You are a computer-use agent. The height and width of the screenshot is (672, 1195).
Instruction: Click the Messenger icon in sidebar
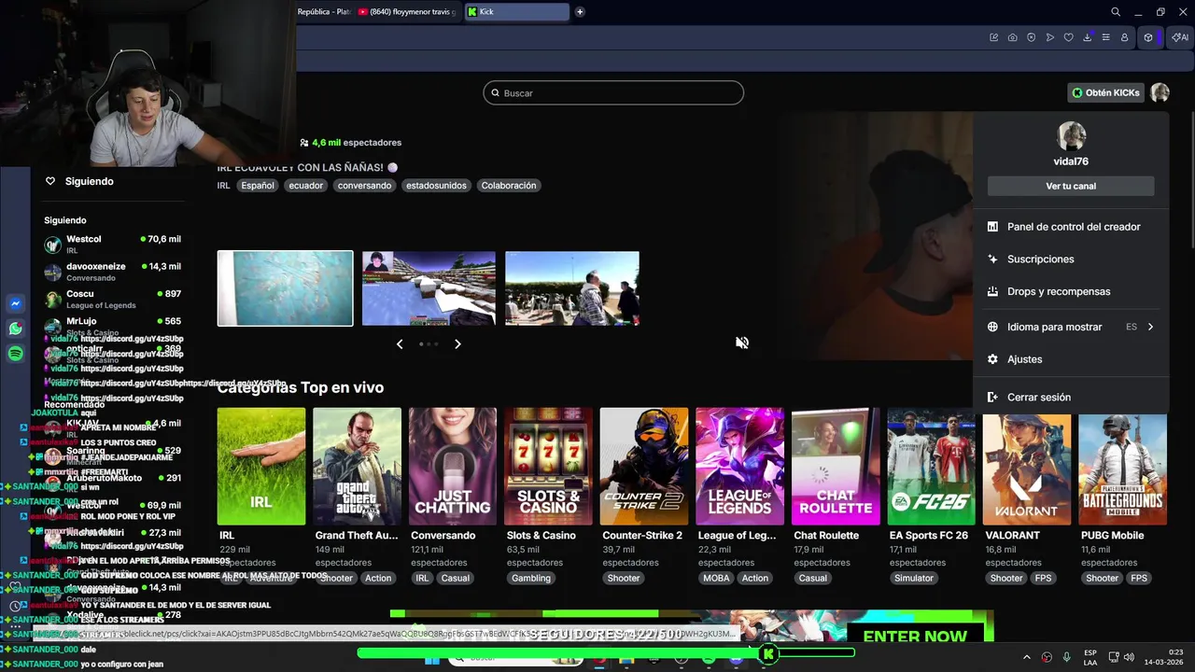click(x=16, y=304)
